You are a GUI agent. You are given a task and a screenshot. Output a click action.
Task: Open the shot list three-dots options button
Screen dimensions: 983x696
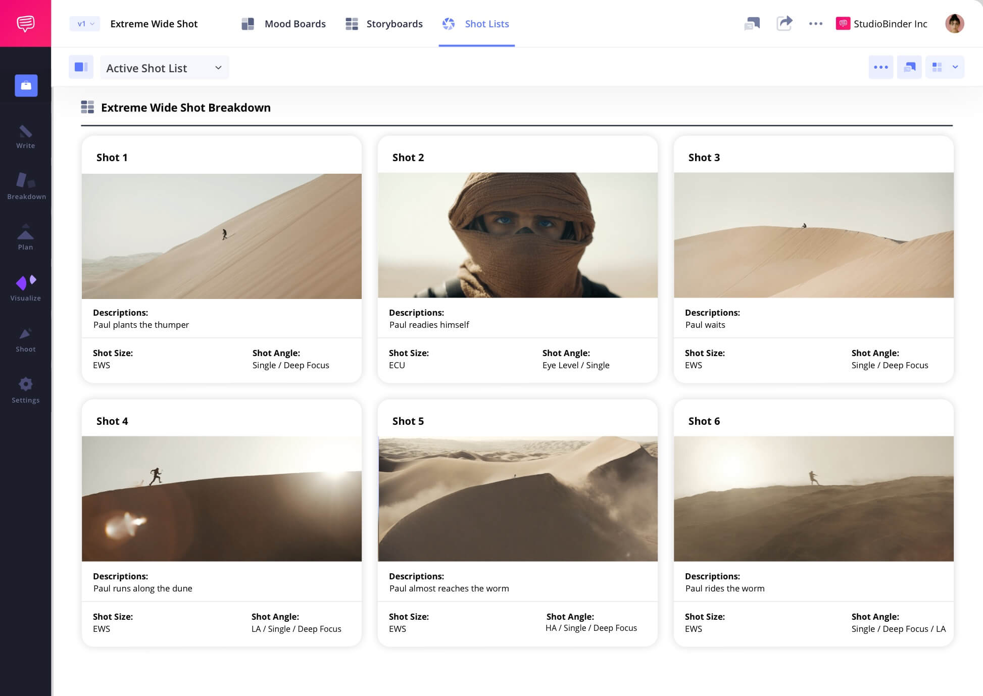coord(880,67)
